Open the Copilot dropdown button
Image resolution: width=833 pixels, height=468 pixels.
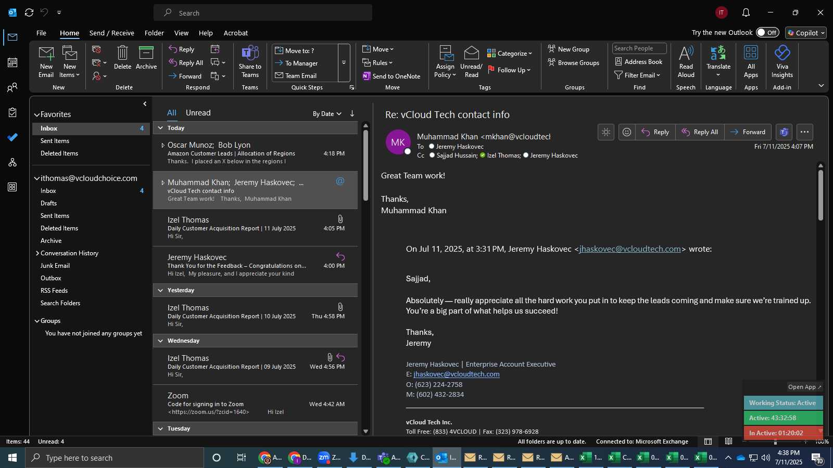point(806,33)
